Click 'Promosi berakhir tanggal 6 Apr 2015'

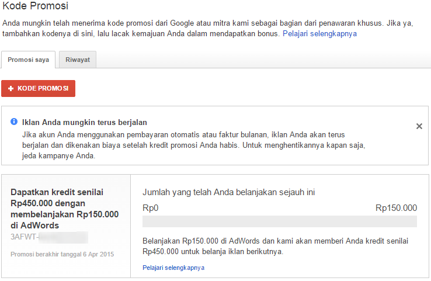coord(62,254)
